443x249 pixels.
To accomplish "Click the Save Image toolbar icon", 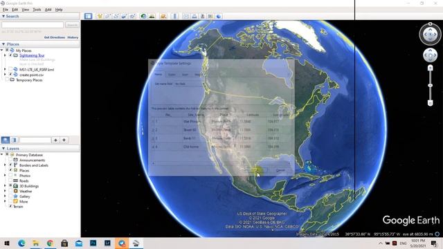I will (202, 16).
